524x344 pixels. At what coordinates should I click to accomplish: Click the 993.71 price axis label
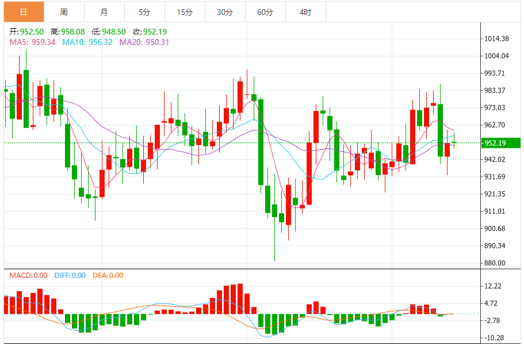coord(495,73)
